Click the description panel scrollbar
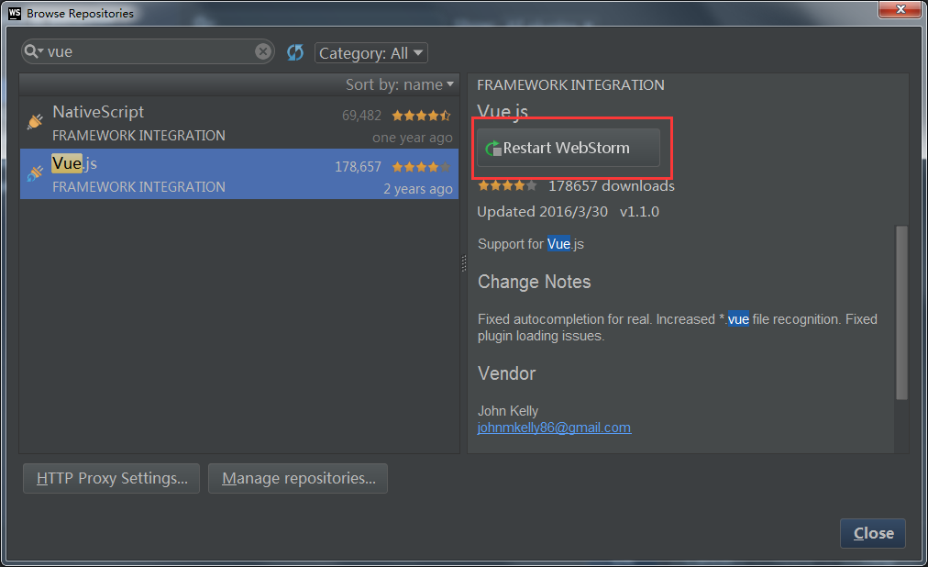The width and height of the screenshot is (928, 567). click(901, 313)
